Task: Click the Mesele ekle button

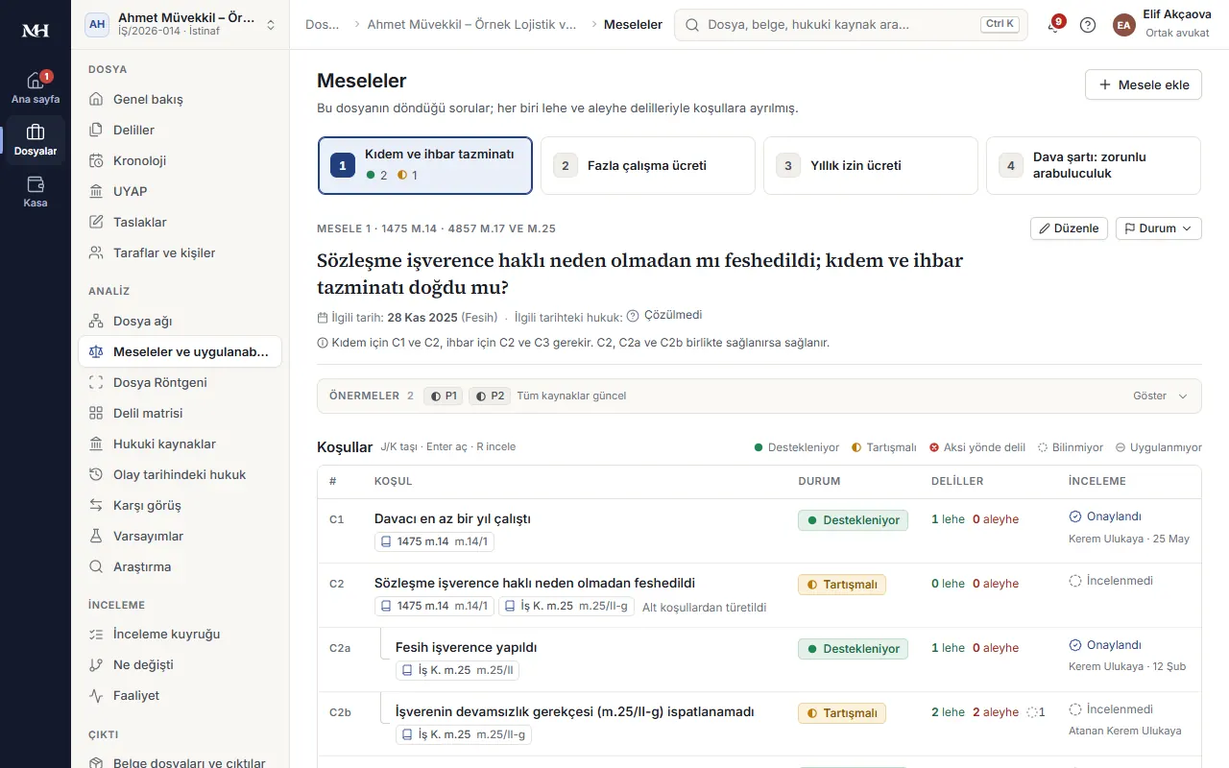Action: (1144, 84)
